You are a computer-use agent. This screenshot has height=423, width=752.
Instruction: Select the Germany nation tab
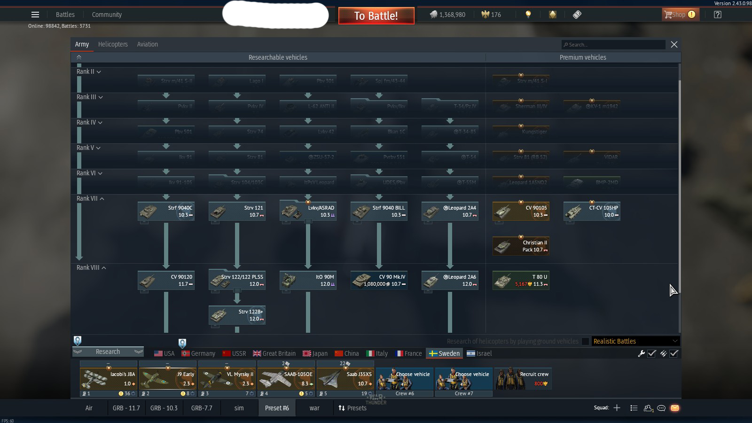198,353
